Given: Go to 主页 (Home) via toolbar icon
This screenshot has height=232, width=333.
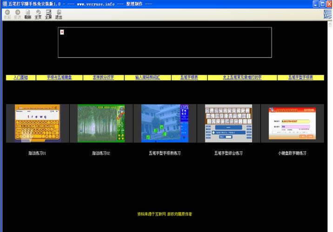Looking at the screenshot, I should [38, 14].
